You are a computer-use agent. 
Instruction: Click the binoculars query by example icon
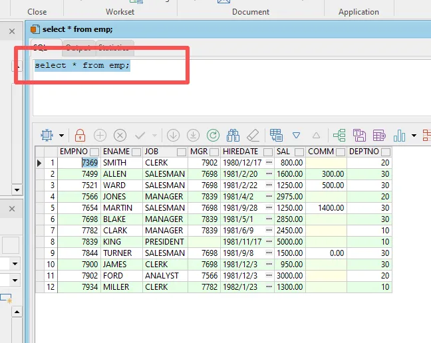pos(233,136)
